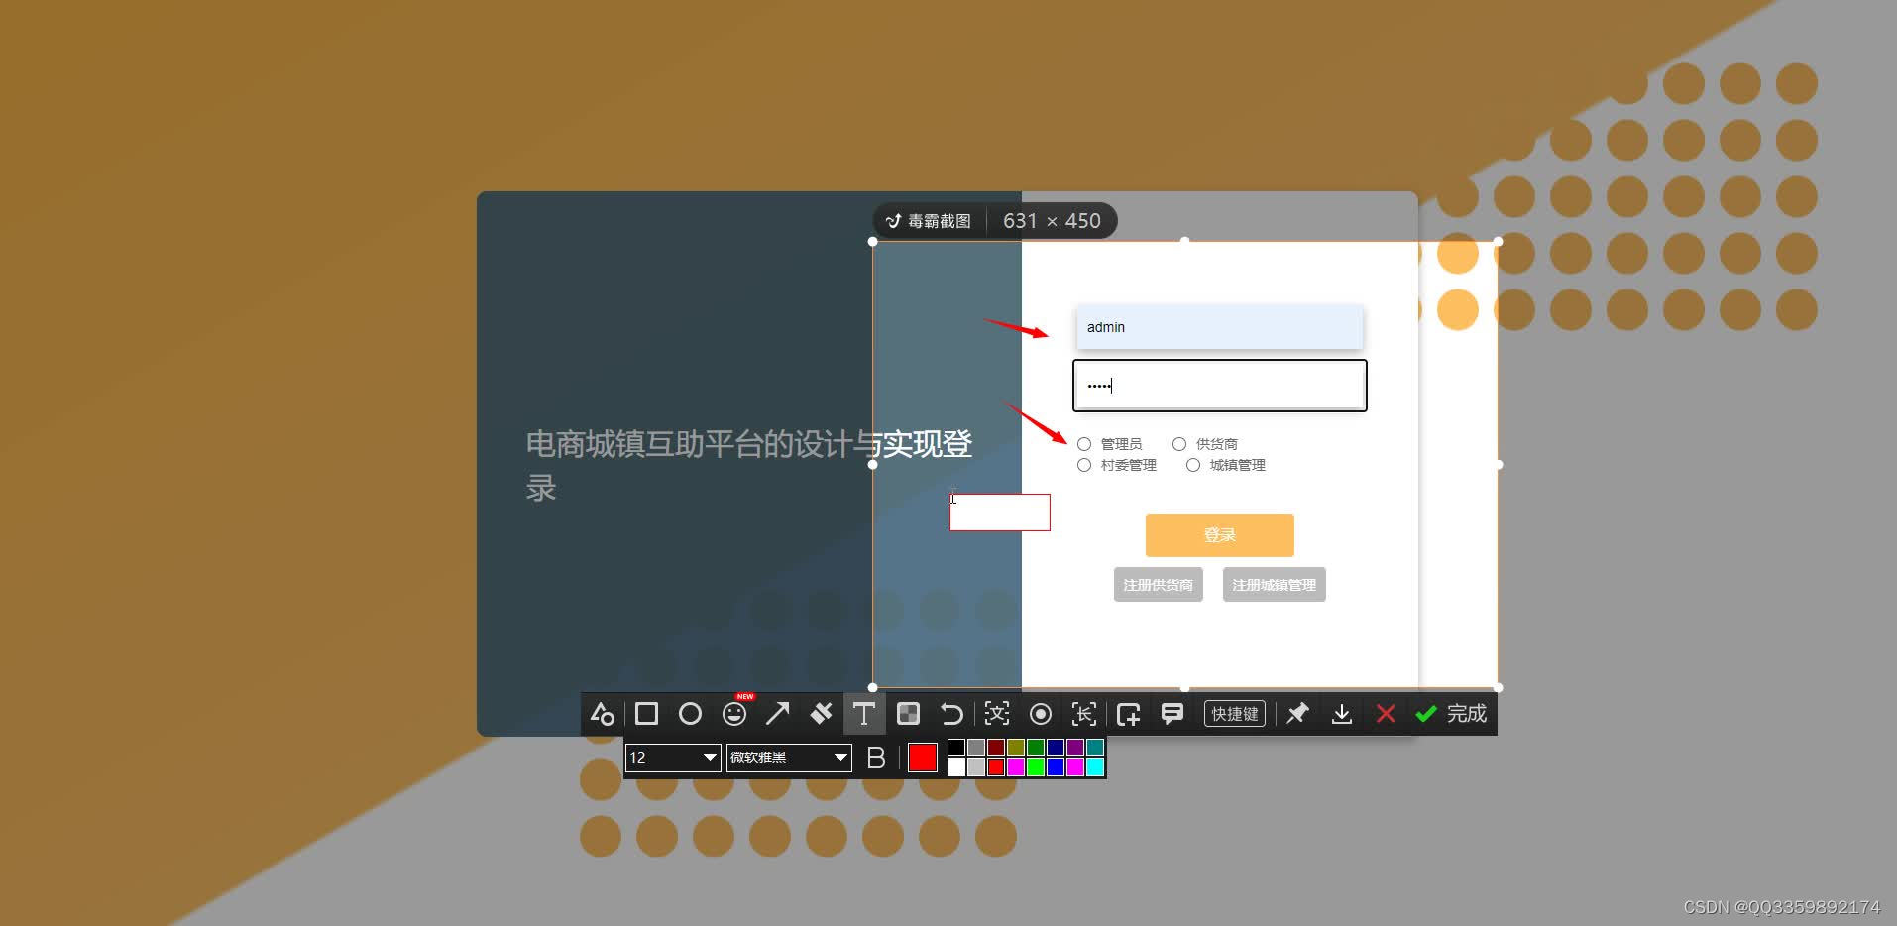Select the 供货商 radio button
The image size is (1897, 926).
[1179, 444]
